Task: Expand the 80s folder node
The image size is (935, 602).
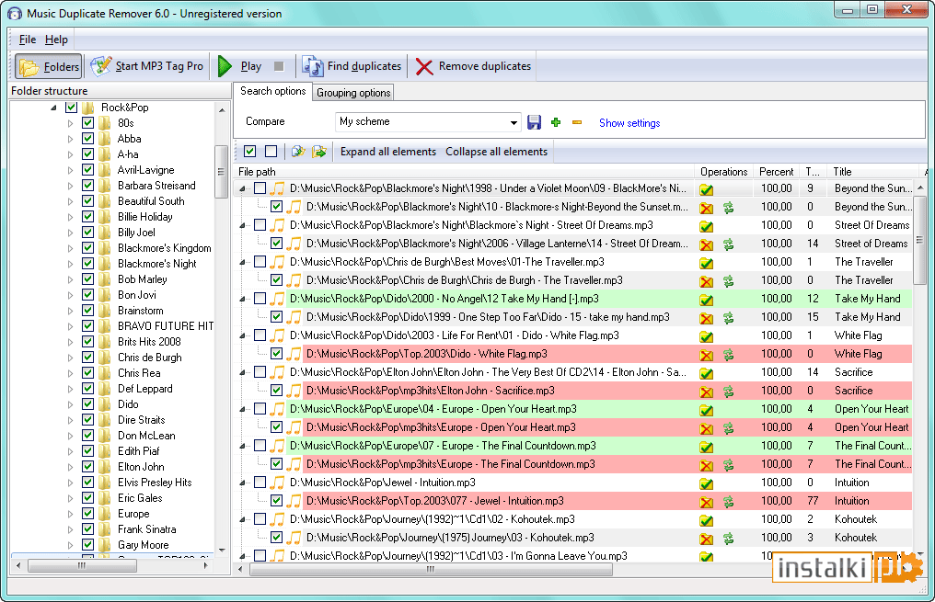Action: [70, 123]
